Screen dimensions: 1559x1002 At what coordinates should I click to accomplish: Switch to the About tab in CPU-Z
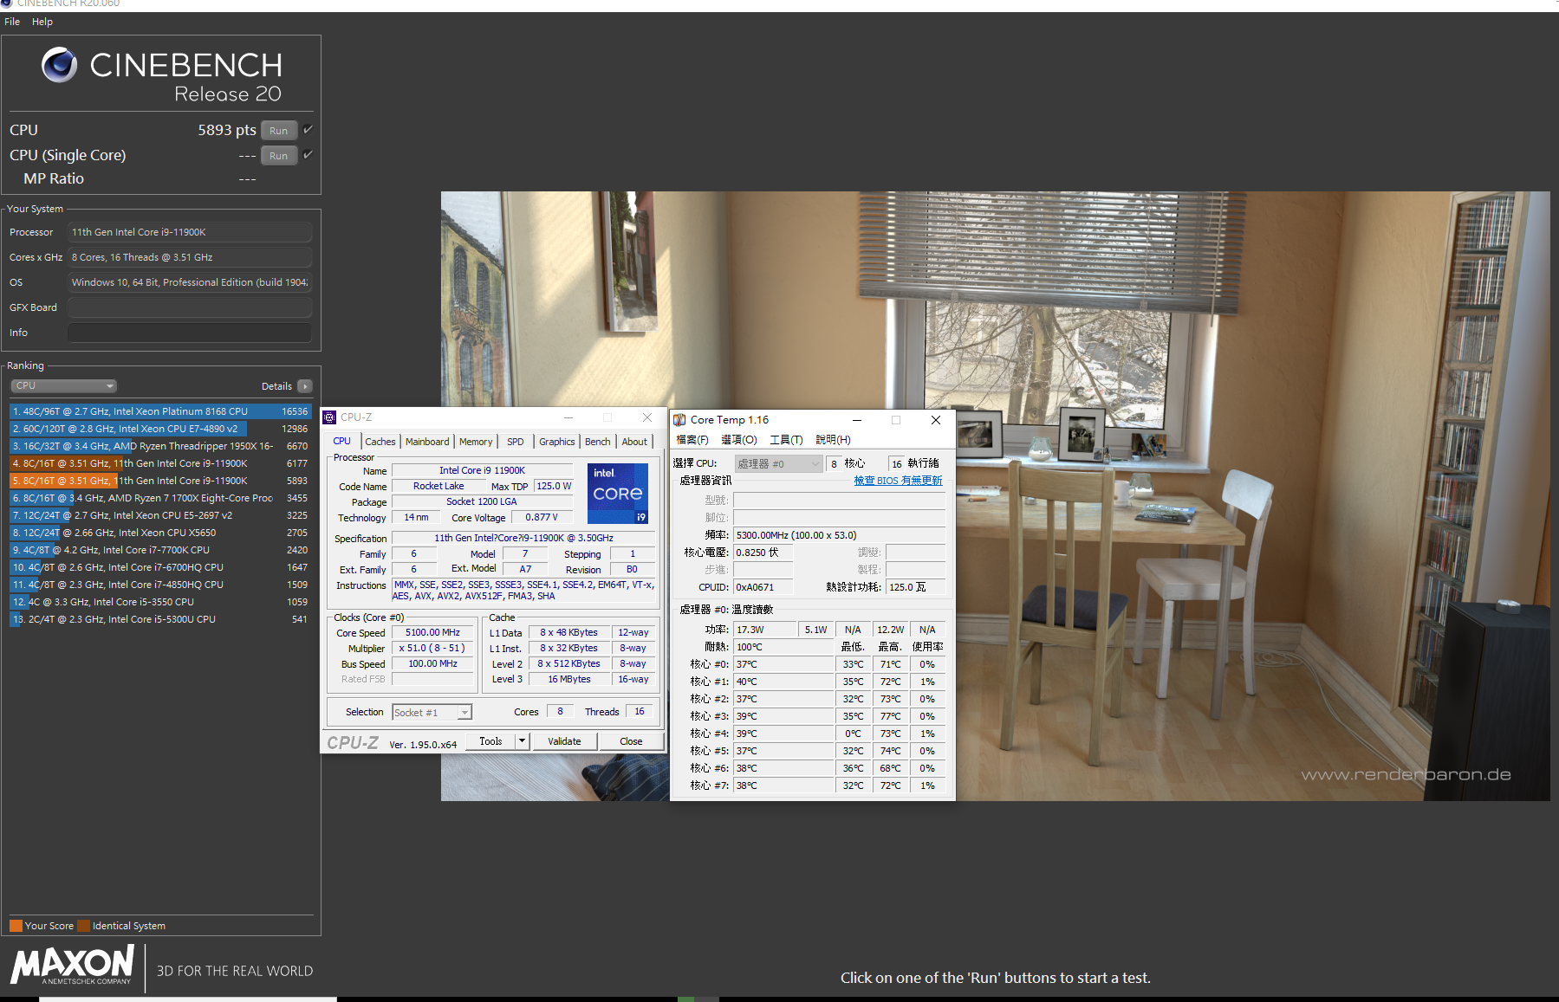(x=634, y=442)
